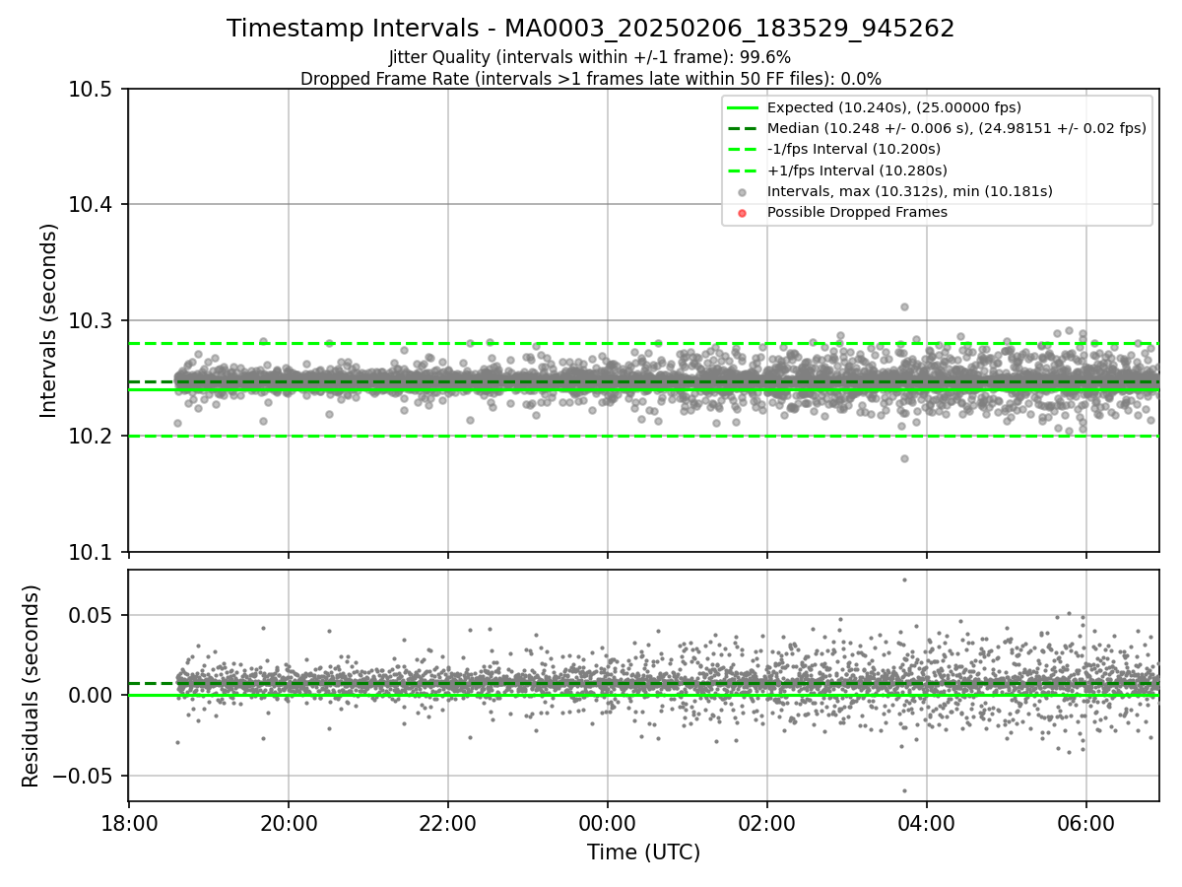Image resolution: width=1182 pixels, height=887 pixels.
Task: Click the Time (UTC) x-axis label
Action: (x=643, y=853)
